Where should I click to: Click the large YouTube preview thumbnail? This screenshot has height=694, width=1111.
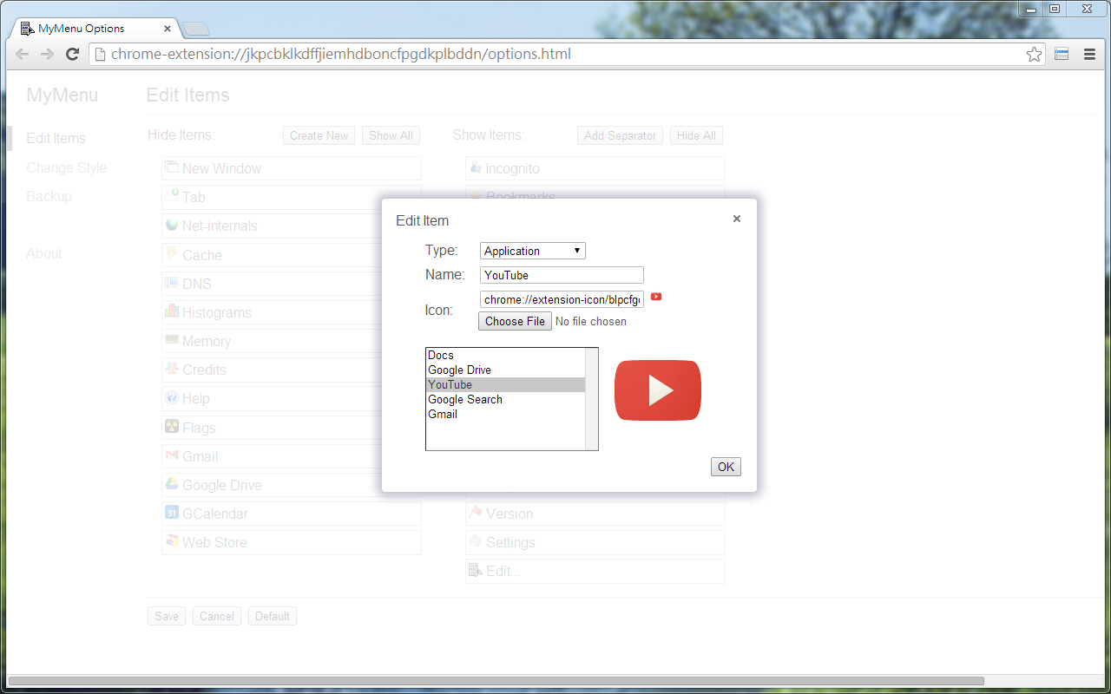658,390
